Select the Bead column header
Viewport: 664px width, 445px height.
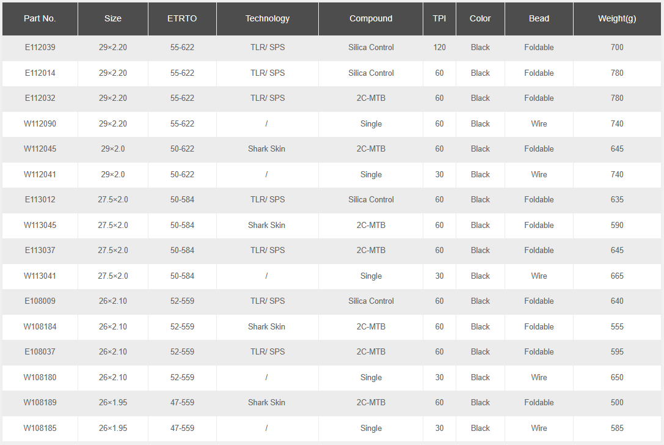tap(539, 18)
